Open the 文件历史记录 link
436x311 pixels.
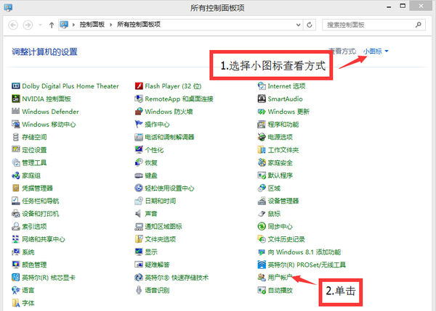286,239
